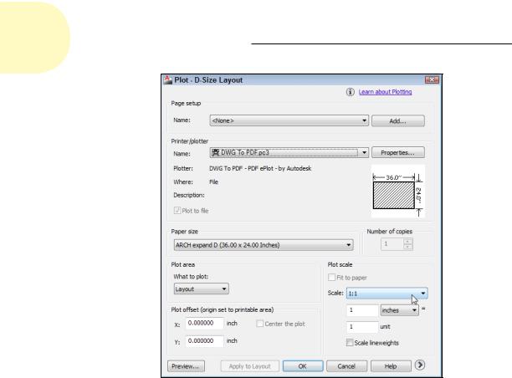Open the inches units dropdown
Image resolution: width=512 pixels, height=378 pixels.
(x=399, y=310)
